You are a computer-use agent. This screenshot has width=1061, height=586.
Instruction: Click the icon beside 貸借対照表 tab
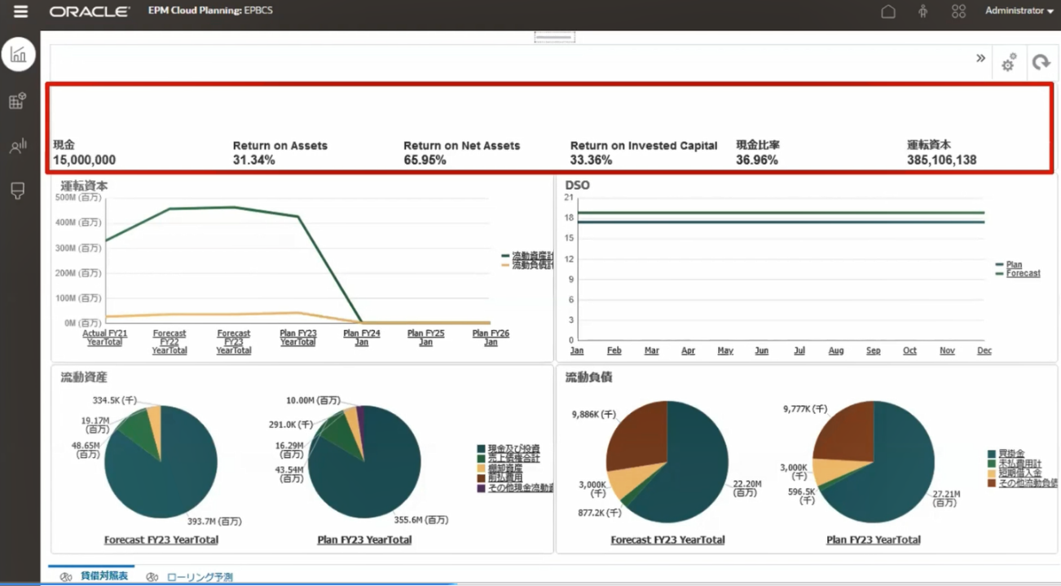(x=66, y=577)
